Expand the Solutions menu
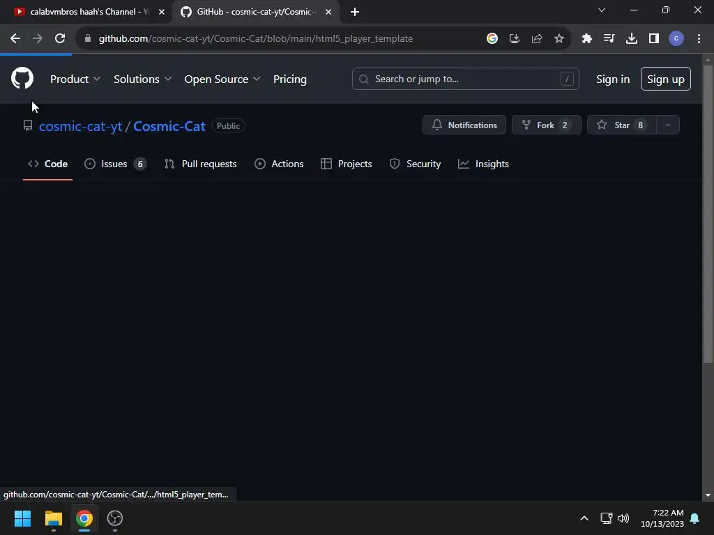Image resolution: width=714 pixels, height=535 pixels. click(142, 79)
